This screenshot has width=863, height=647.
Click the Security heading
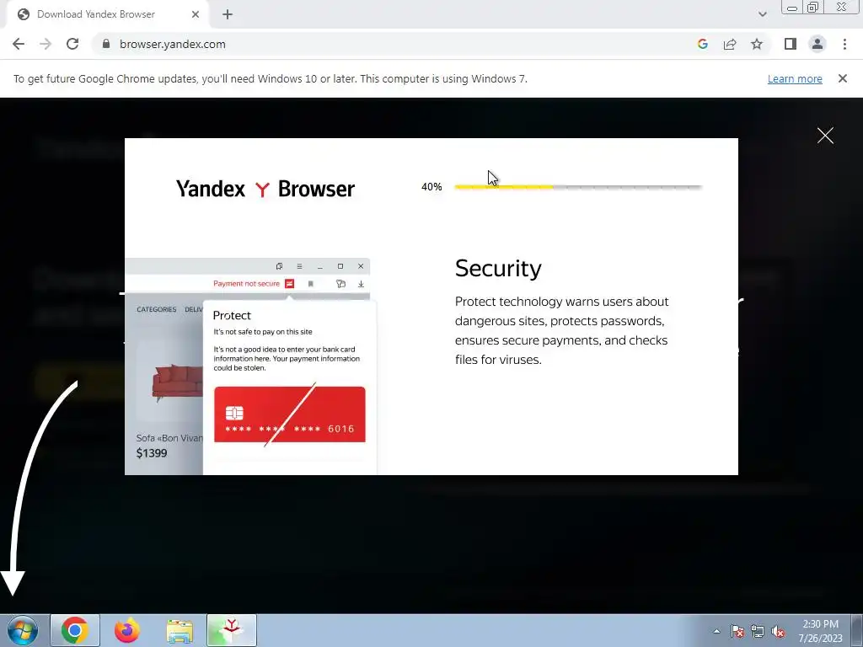point(498,269)
